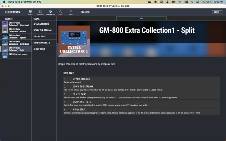Open the Wi-Fi status menu
Image resolution: width=226 pixels, height=141 pixels.
[x=180, y=2]
